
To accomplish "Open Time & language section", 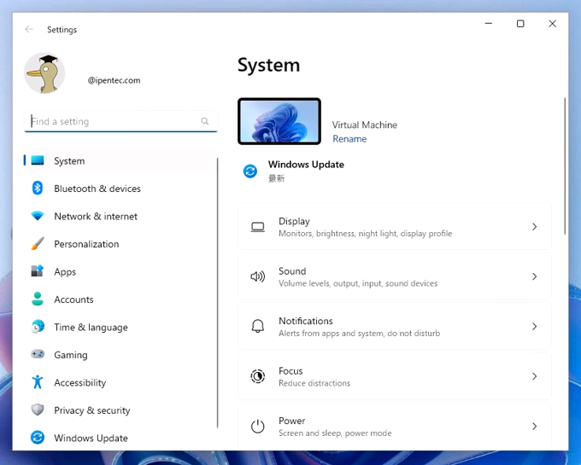I will click(x=120, y=327).
